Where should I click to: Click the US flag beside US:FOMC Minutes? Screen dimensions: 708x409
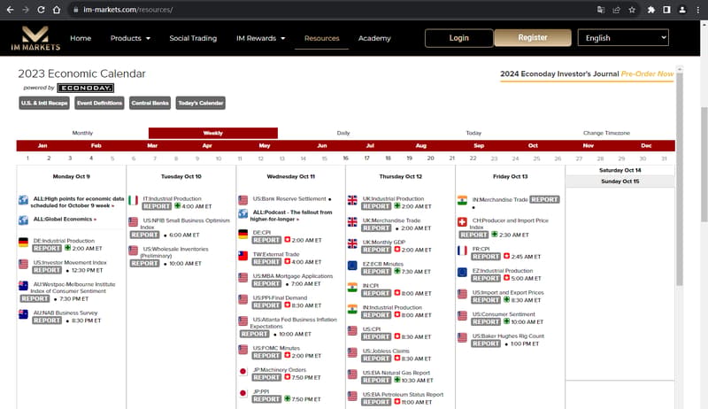point(242,350)
